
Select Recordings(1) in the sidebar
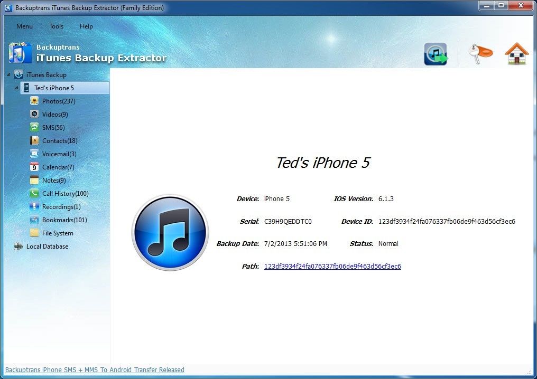coord(62,207)
